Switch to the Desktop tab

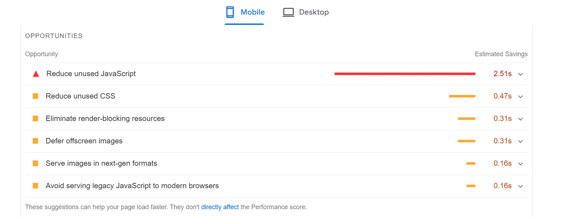314,12
